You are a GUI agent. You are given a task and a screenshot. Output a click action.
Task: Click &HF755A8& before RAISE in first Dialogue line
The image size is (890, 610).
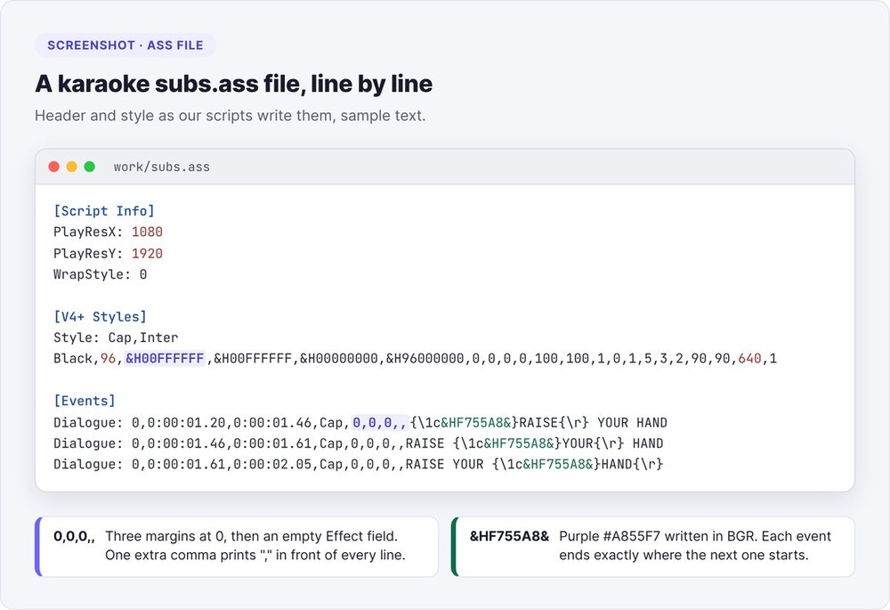pos(475,423)
